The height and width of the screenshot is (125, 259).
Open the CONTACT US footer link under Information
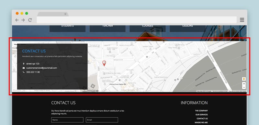point(202,119)
